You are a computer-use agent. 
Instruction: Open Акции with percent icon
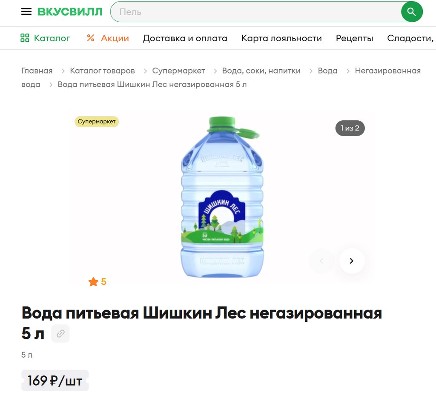[x=108, y=38]
